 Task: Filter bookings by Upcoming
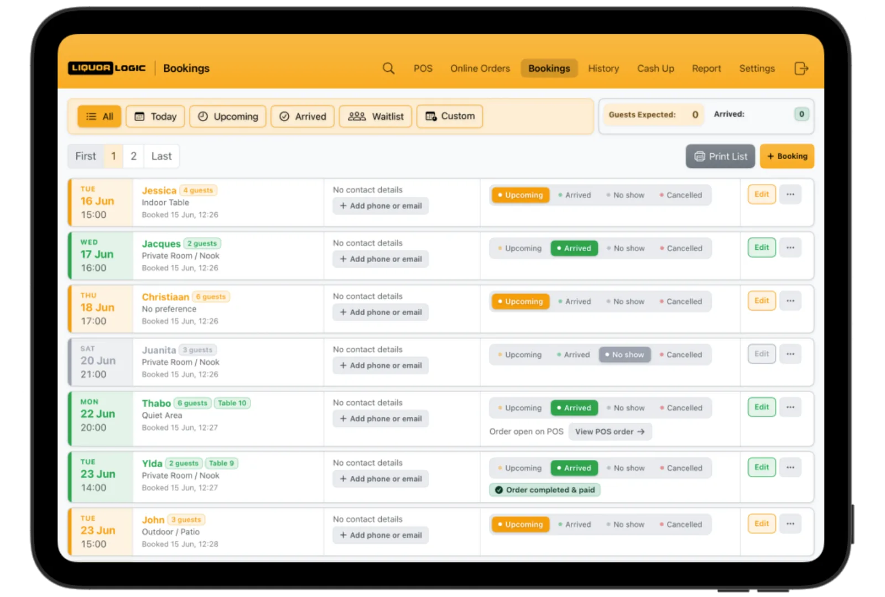click(x=228, y=117)
